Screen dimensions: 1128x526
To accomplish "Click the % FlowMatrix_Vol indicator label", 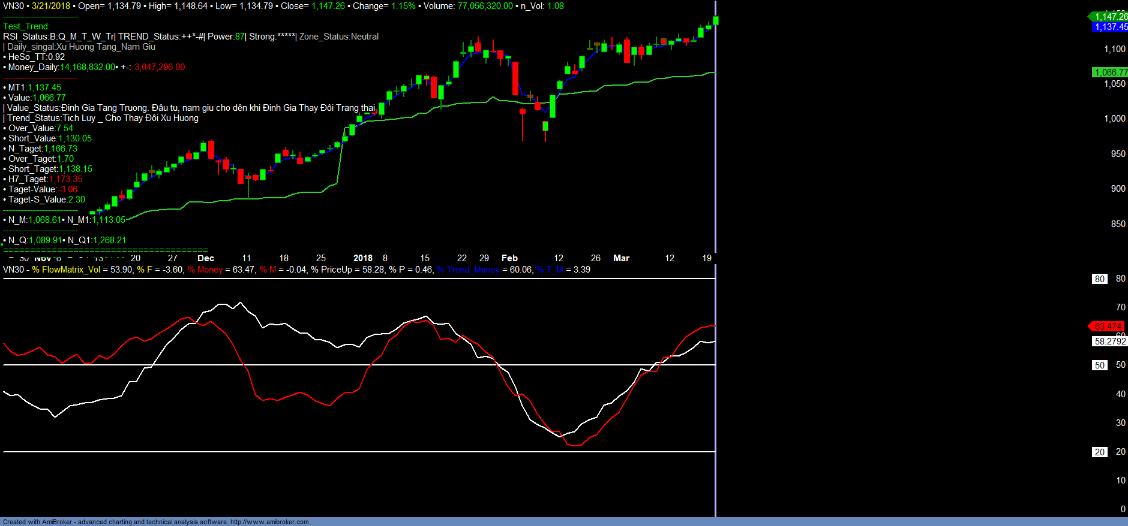I will (66, 270).
